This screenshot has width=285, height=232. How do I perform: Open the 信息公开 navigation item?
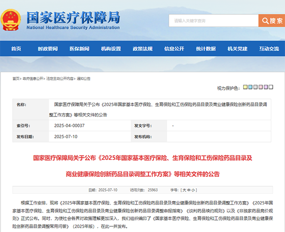click(174, 48)
